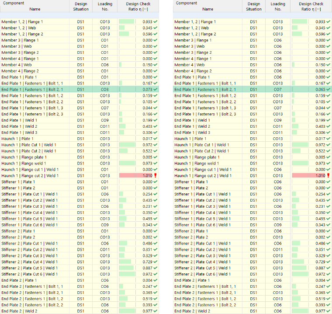Screen dimensions: 332x314
Task: Select highlighted 'End Plate 1 | Fasteners 1 | Bolt 2, 1' in right table
Action: click(205, 90)
